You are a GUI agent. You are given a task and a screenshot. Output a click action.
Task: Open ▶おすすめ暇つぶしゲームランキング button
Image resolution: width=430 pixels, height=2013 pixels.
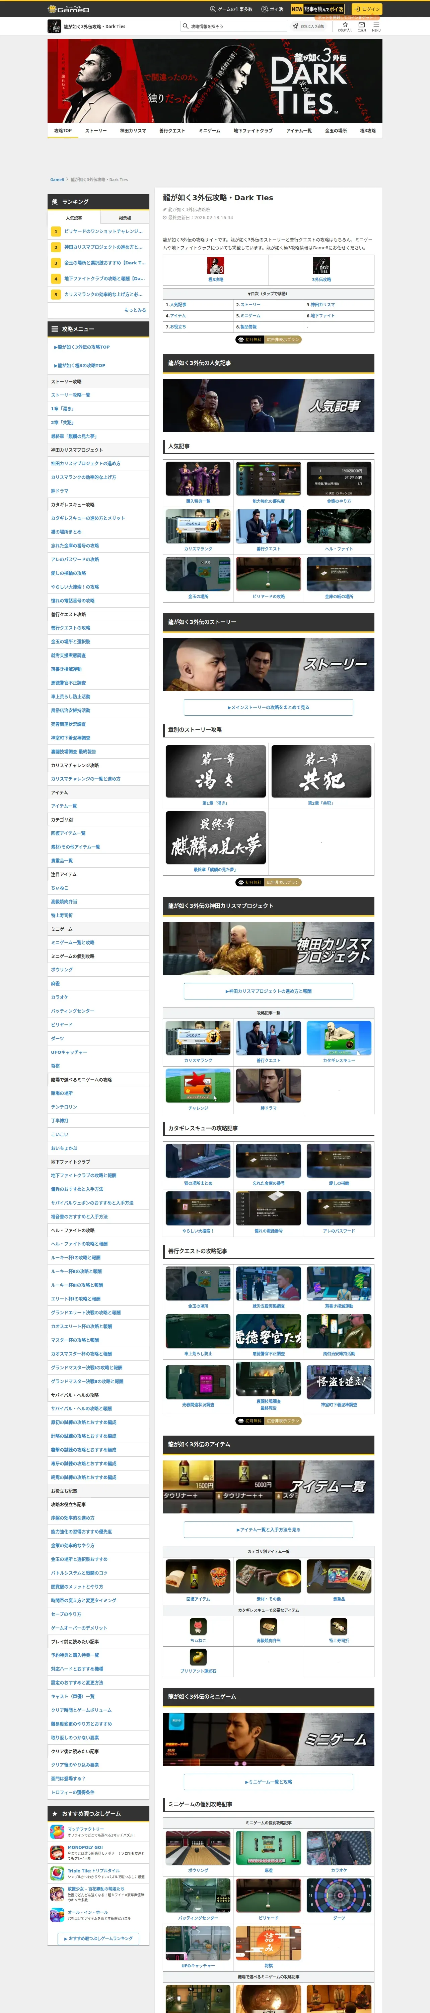click(98, 1939)
